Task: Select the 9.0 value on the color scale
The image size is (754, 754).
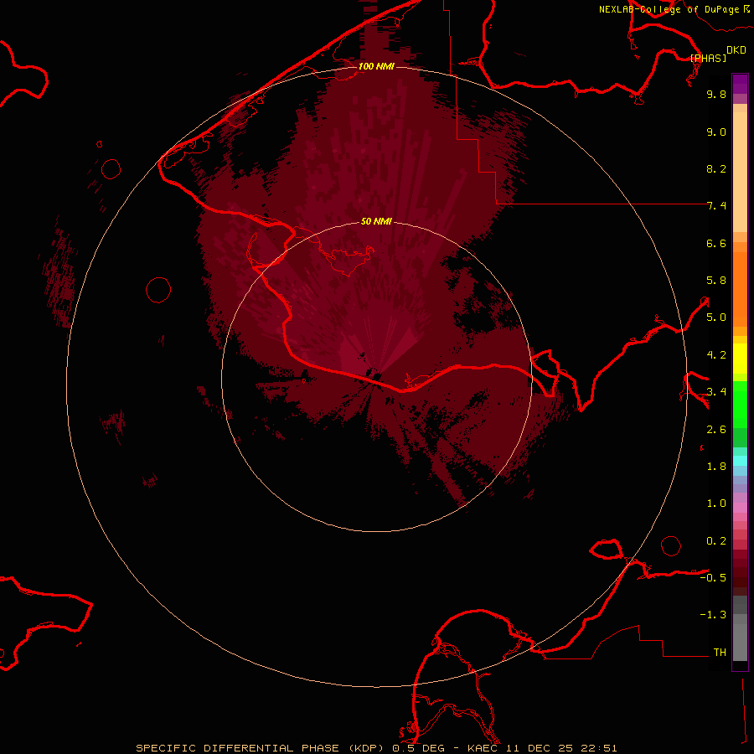Action: [716, 132]
